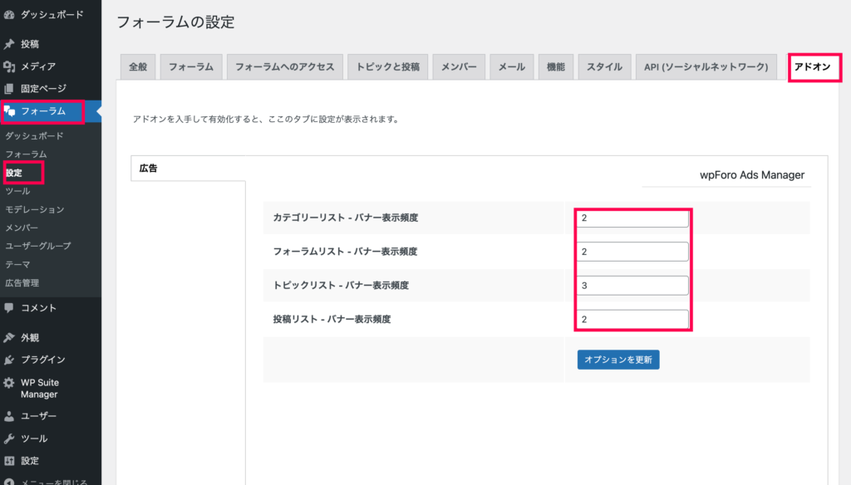Click the 外観 paintbrush icon
851x485 pixels.
9,338
